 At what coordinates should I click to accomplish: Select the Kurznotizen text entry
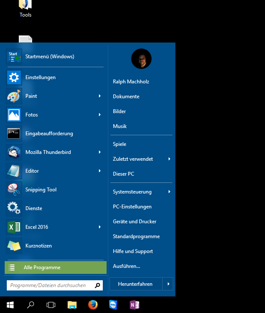pos(39,246)
